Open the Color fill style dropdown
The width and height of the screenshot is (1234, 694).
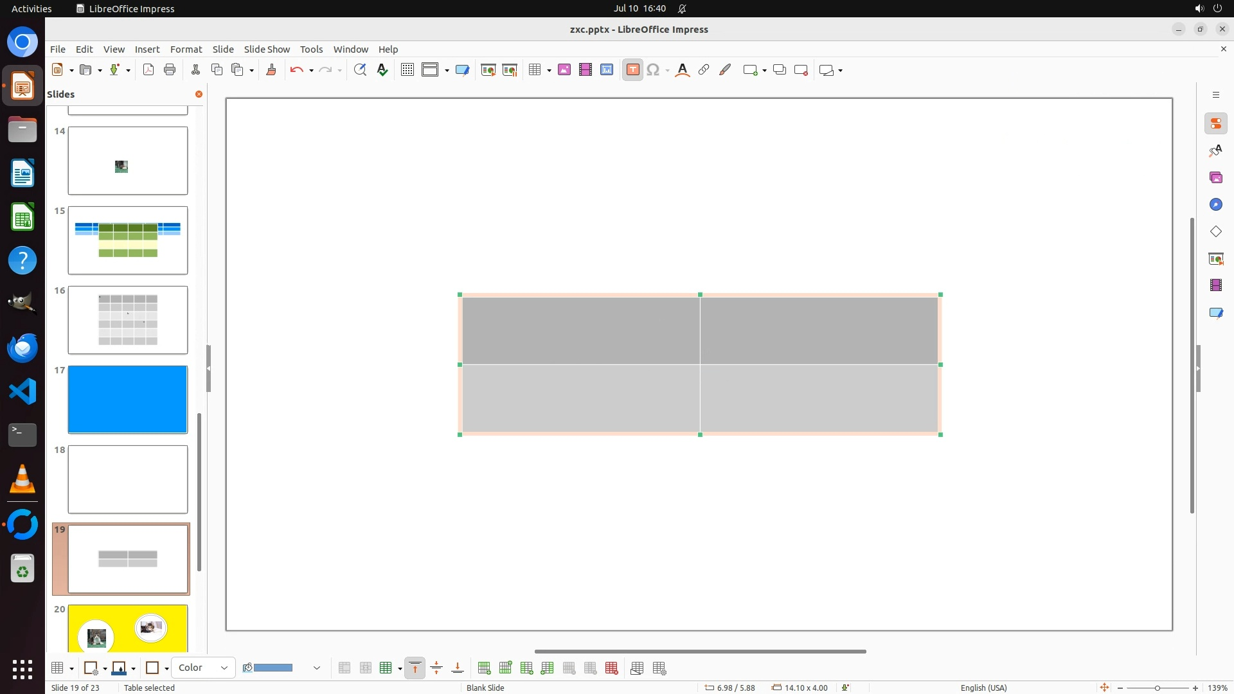tap(203, 668)
